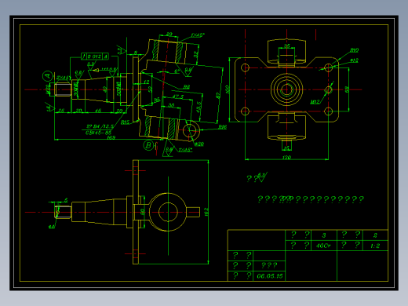Select the lower 1X45° chamfer callout
Image resolution: width=408 pixels, height=306 pixels.
[x=185, y=150]
